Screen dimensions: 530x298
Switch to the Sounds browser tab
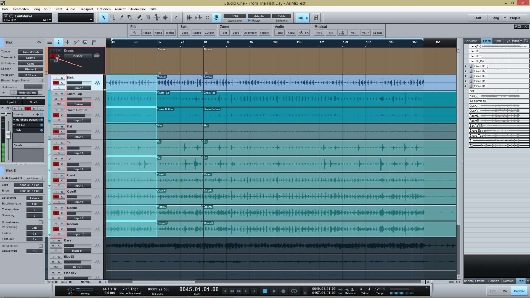pos(494,281)
